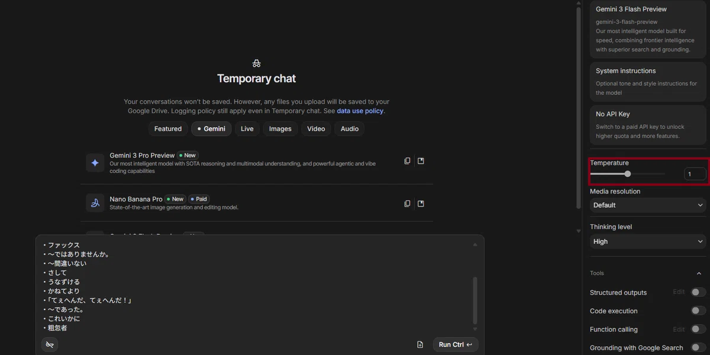Click the Temperature value input field
Image resolution: width=710 pixels, height=355 pixels.
[695, 174]
